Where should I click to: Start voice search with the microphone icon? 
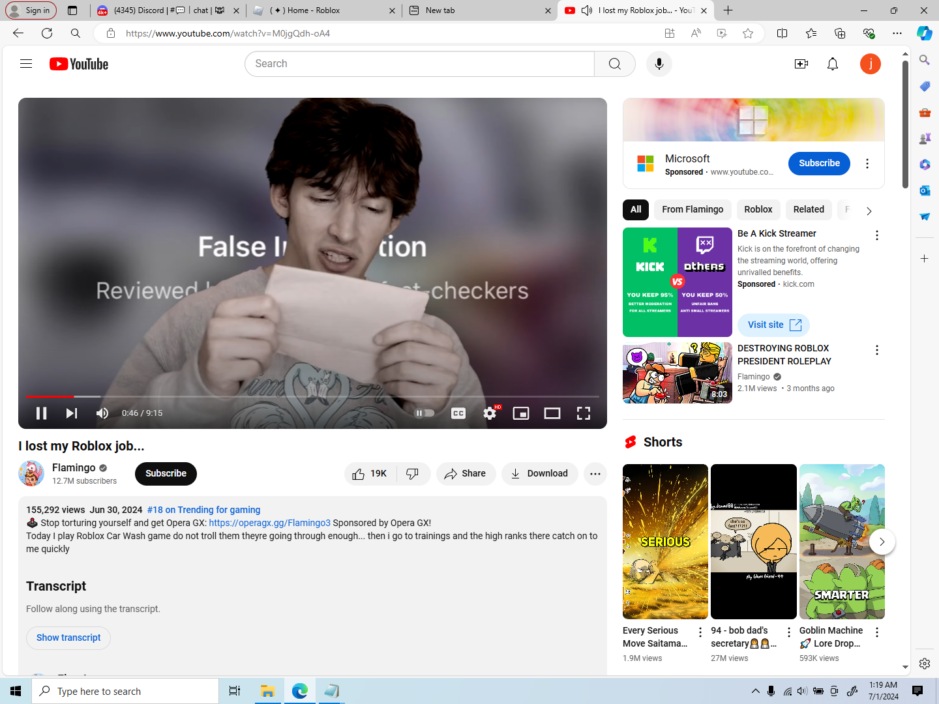[x=659, y=64]
